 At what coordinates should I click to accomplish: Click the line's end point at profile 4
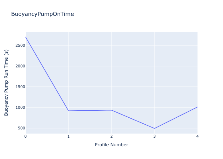tap(197, 107)
